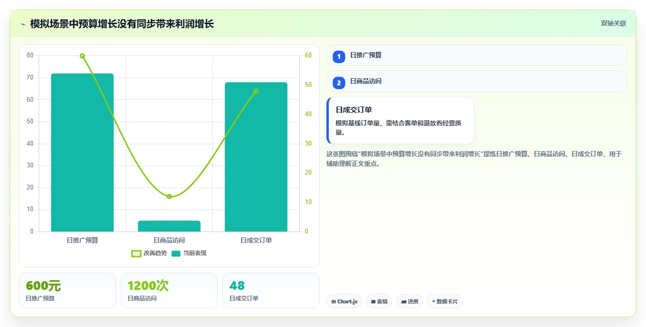Click the title icon beside 模拟场景中预算增长
The width and height of the screenshot is (646, 327).
(23, 24)
